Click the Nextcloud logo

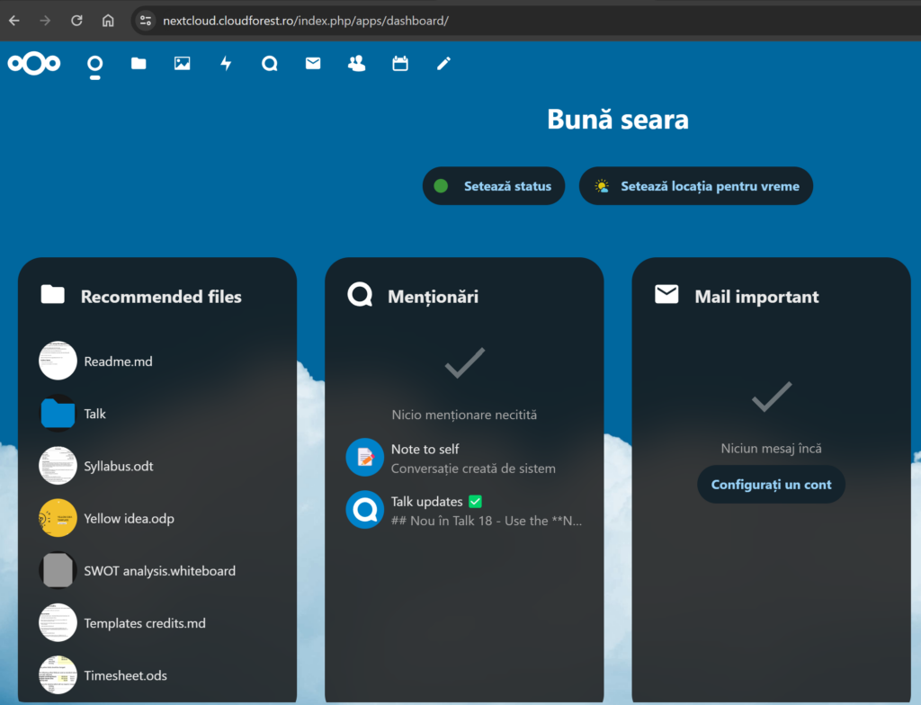point(34,63)
